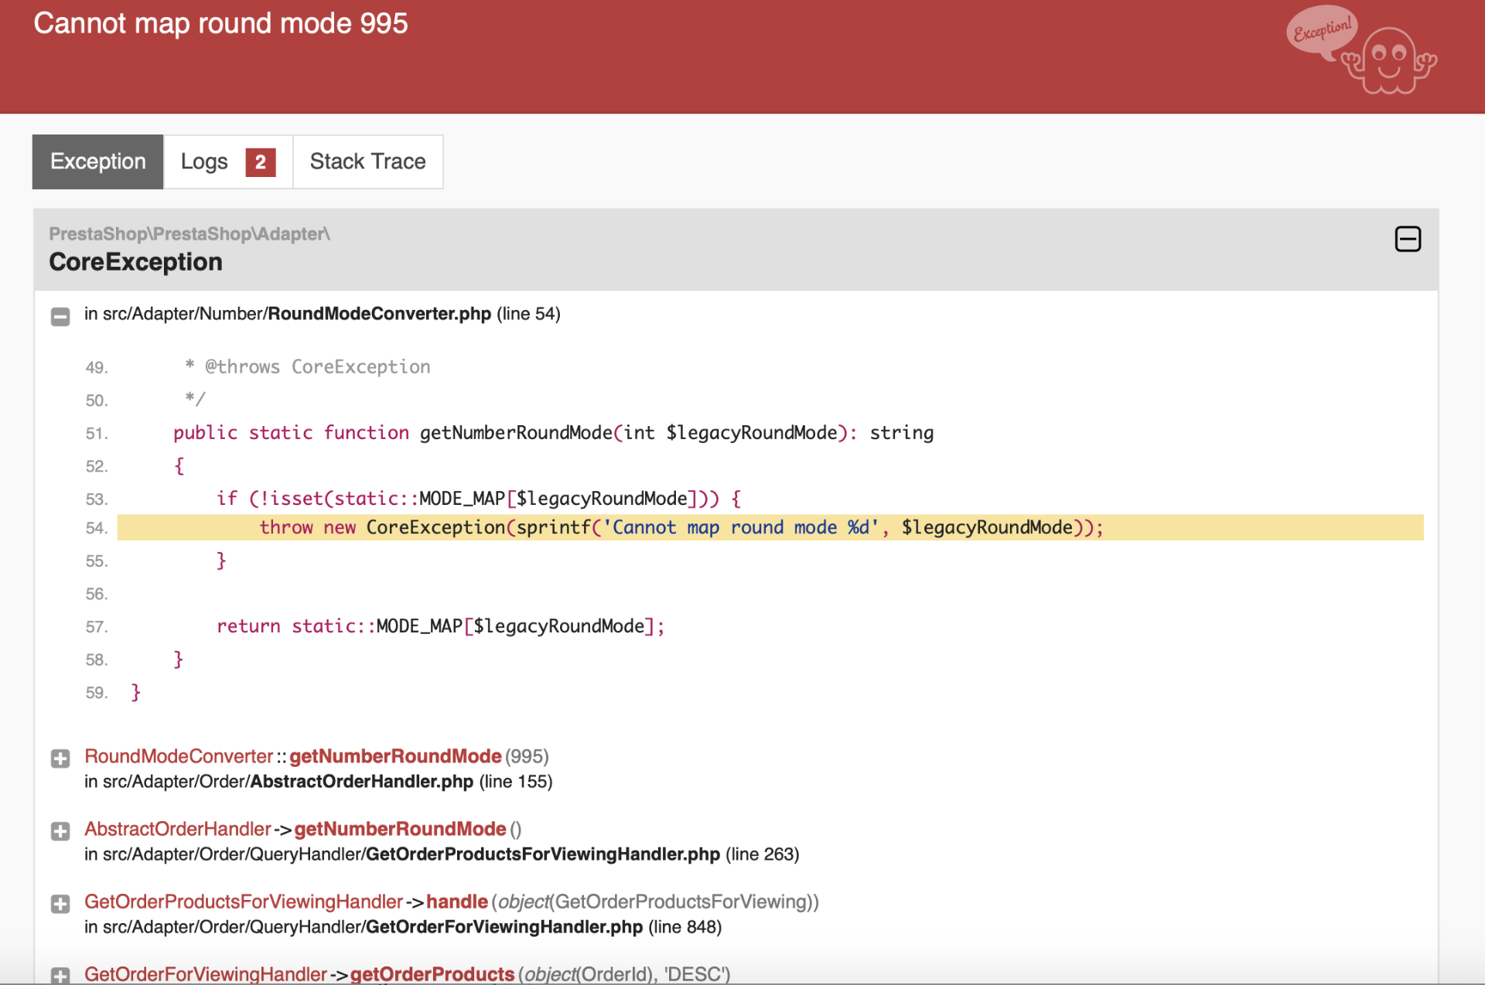The height and width of the screenshot is (985, 1485).
Task: Click the handle method name link
Action: (x=456, y=901)
